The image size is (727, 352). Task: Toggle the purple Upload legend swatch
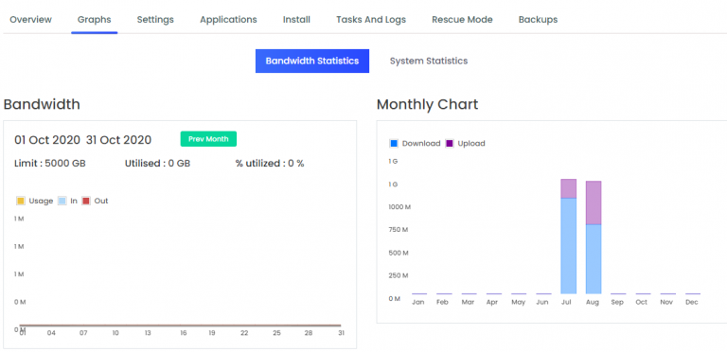tap(450, 144)
